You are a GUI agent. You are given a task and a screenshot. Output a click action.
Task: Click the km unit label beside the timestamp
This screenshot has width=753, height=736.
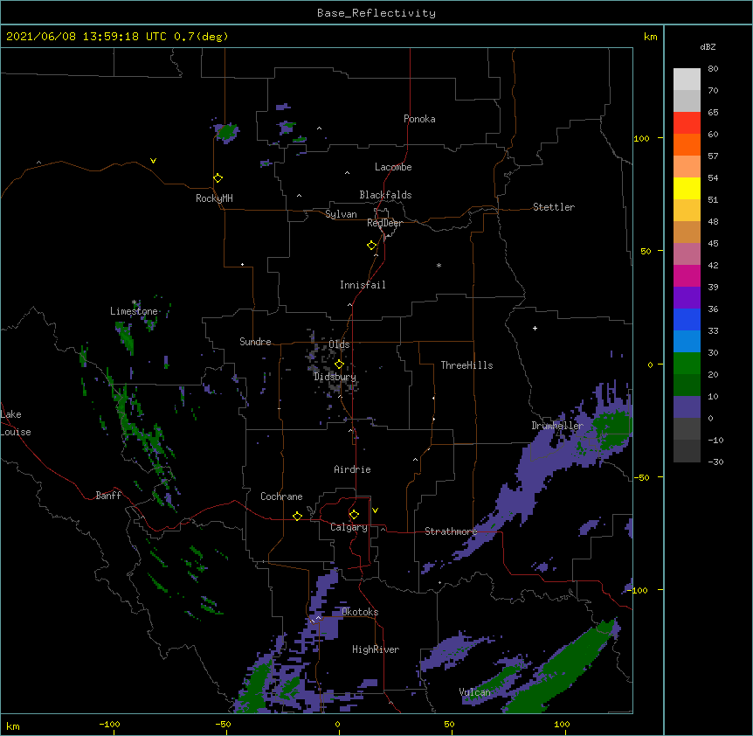click(x=651, y=37)
